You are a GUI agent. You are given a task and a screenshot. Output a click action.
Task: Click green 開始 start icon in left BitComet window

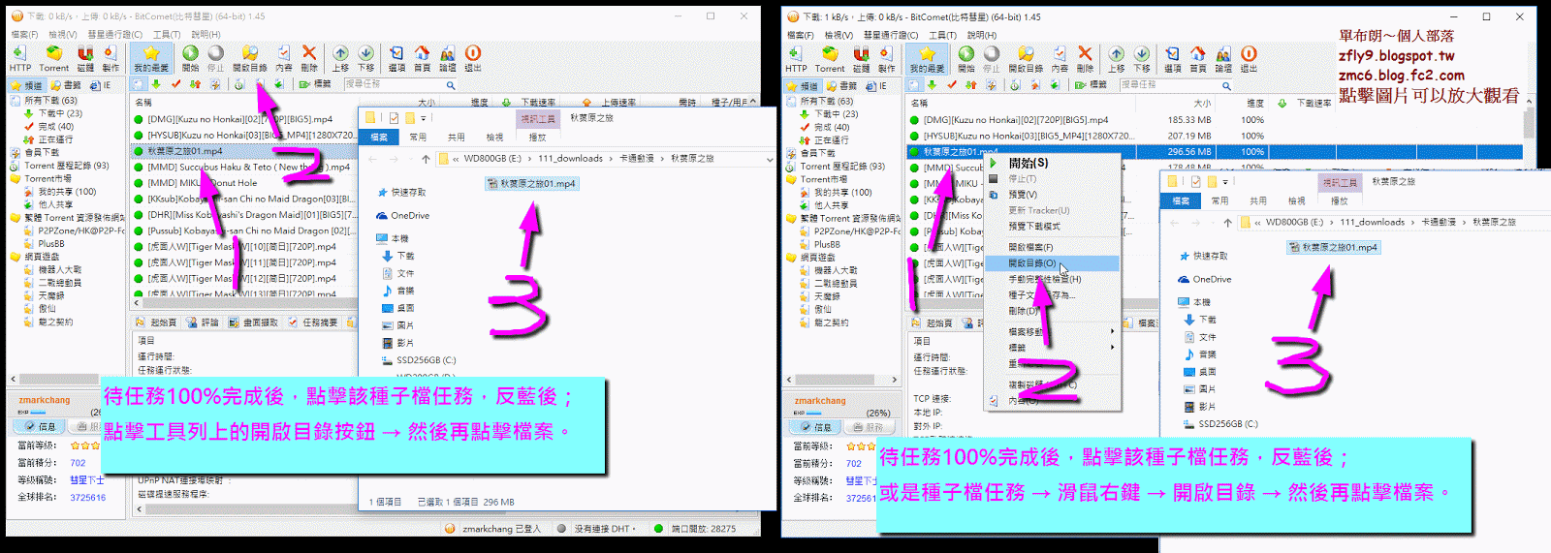[190, 58]
